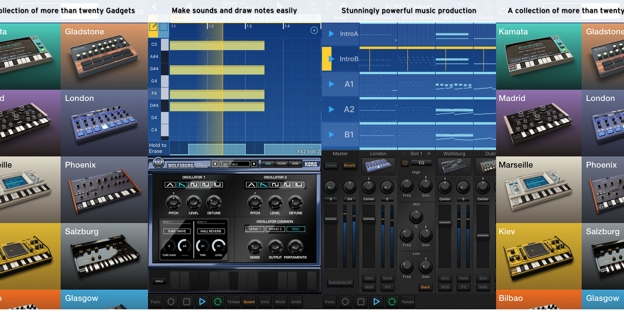Open the TUBE DRIVE effect selector
624x312 pixels.
point(177,231)
